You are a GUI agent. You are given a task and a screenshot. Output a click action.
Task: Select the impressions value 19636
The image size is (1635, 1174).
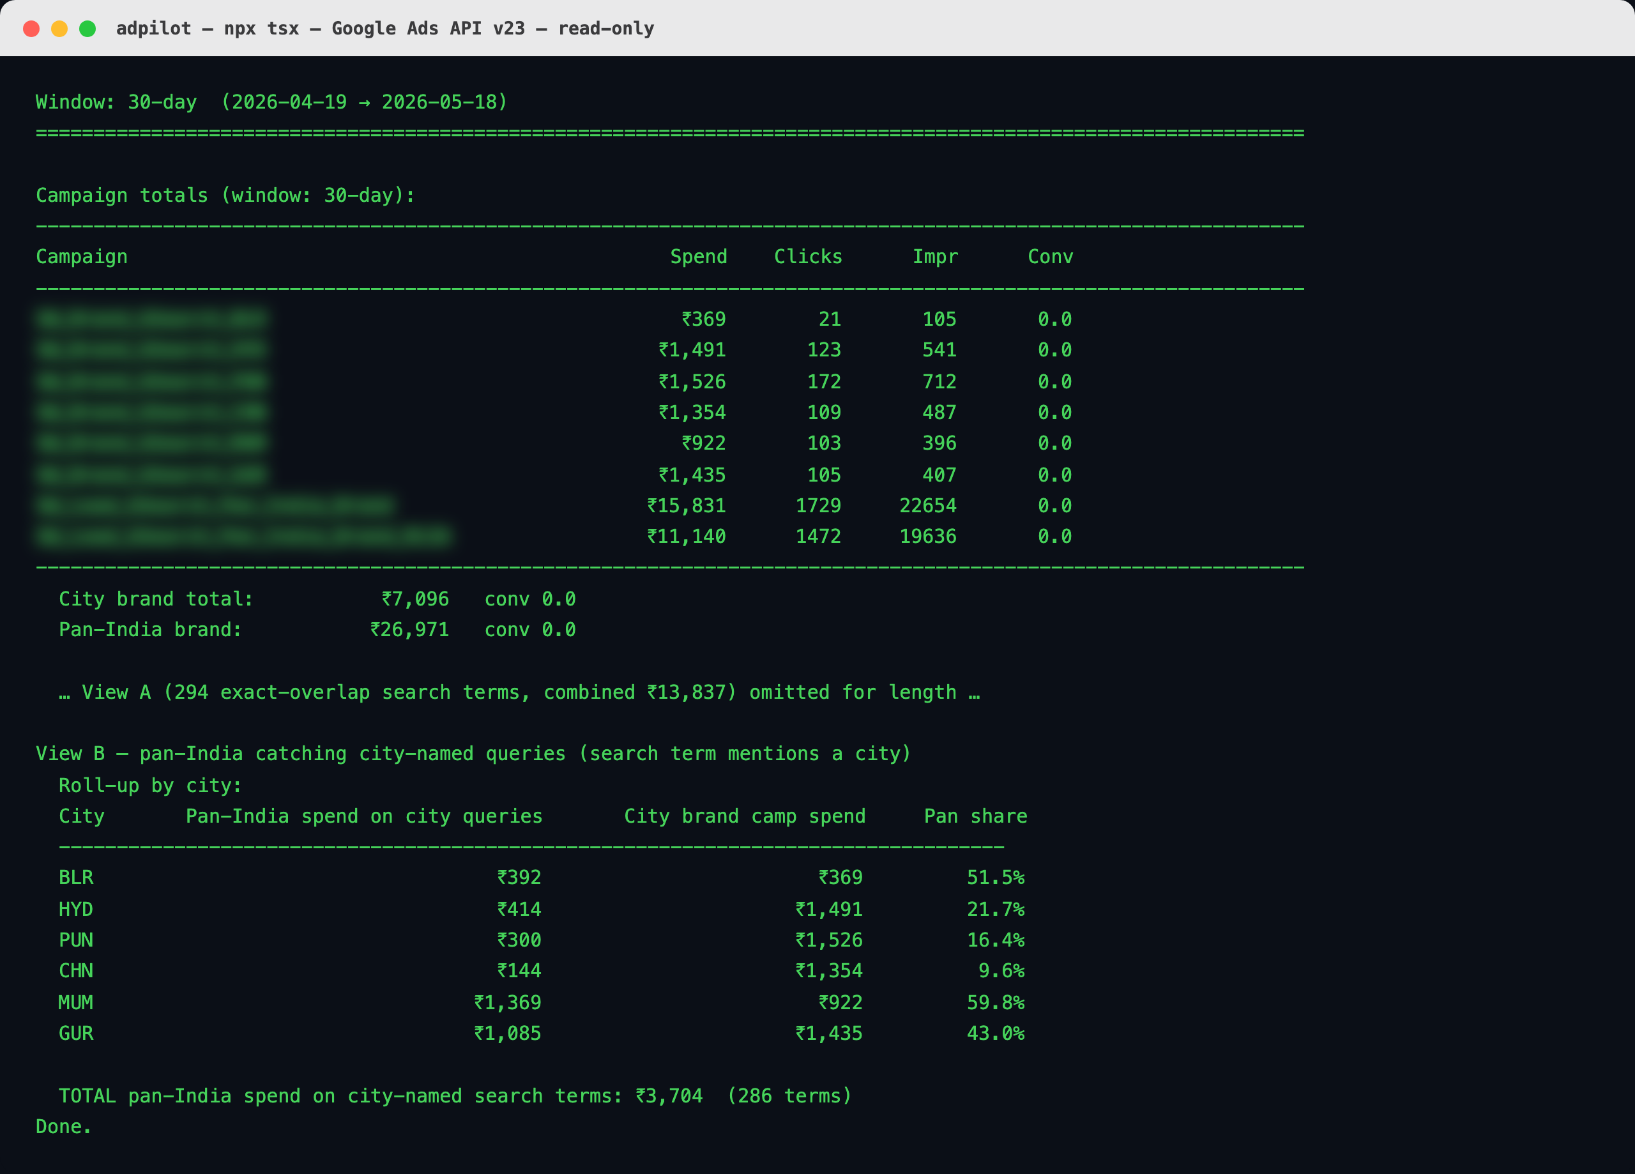[x=928, y=537]
